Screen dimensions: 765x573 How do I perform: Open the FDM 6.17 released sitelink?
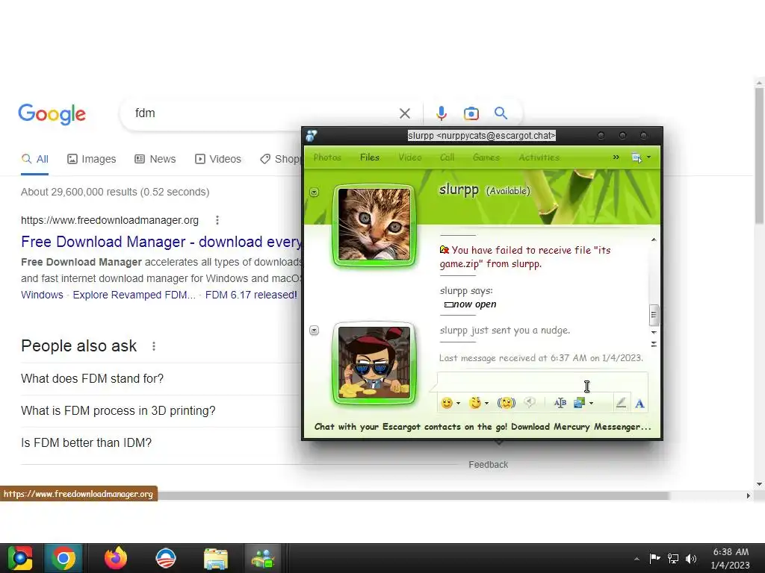[x=251, y=295]
